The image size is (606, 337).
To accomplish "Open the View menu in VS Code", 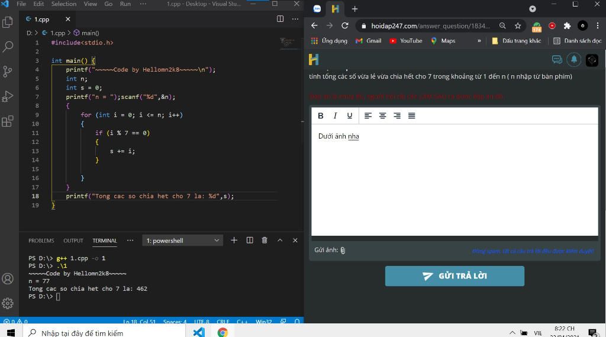I will (x=91, y=4).
